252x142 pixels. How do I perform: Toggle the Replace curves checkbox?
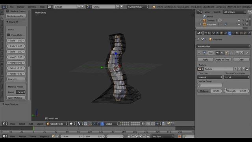[x=7, y=11]
